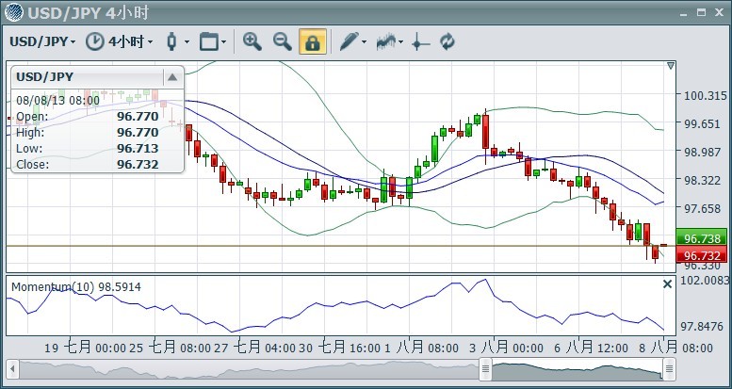732x389 pixels.
Task: Activate the crosshair cursor tool
Action: [x=420, y=43]
